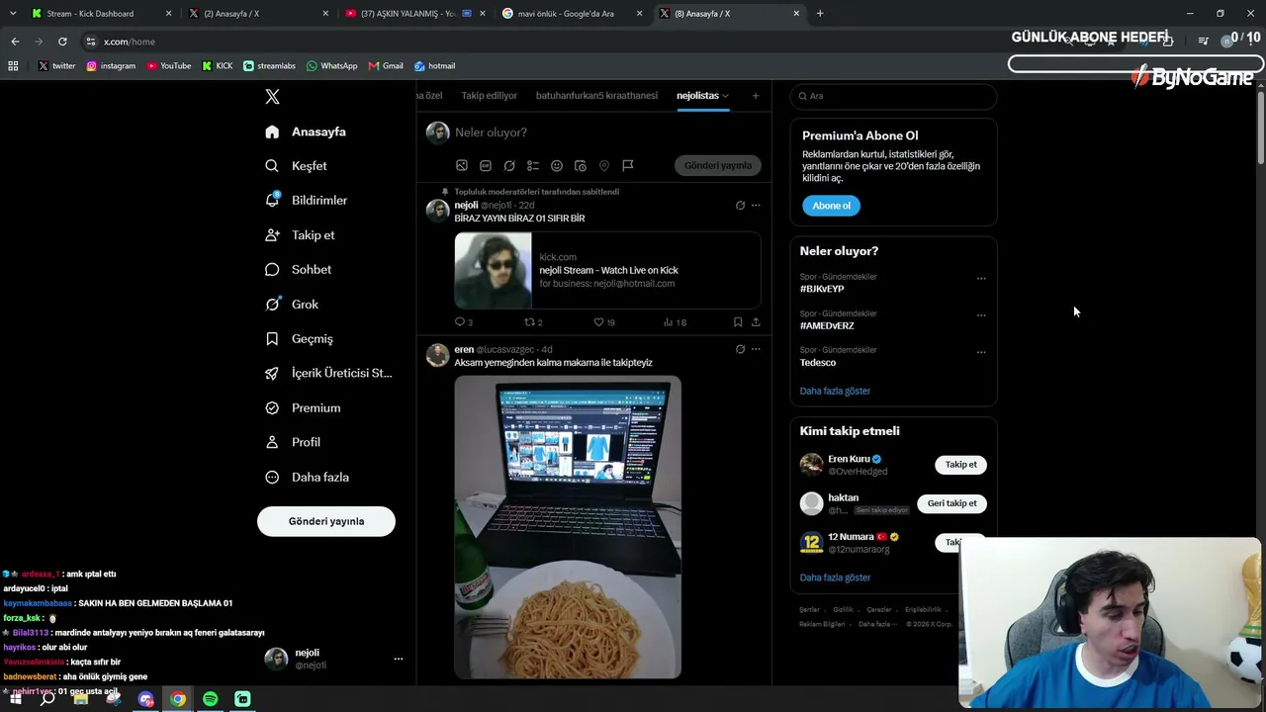The image size is (1266, 712).
Task: Click the flag icon in composer
Action: (x=628, y=165)
